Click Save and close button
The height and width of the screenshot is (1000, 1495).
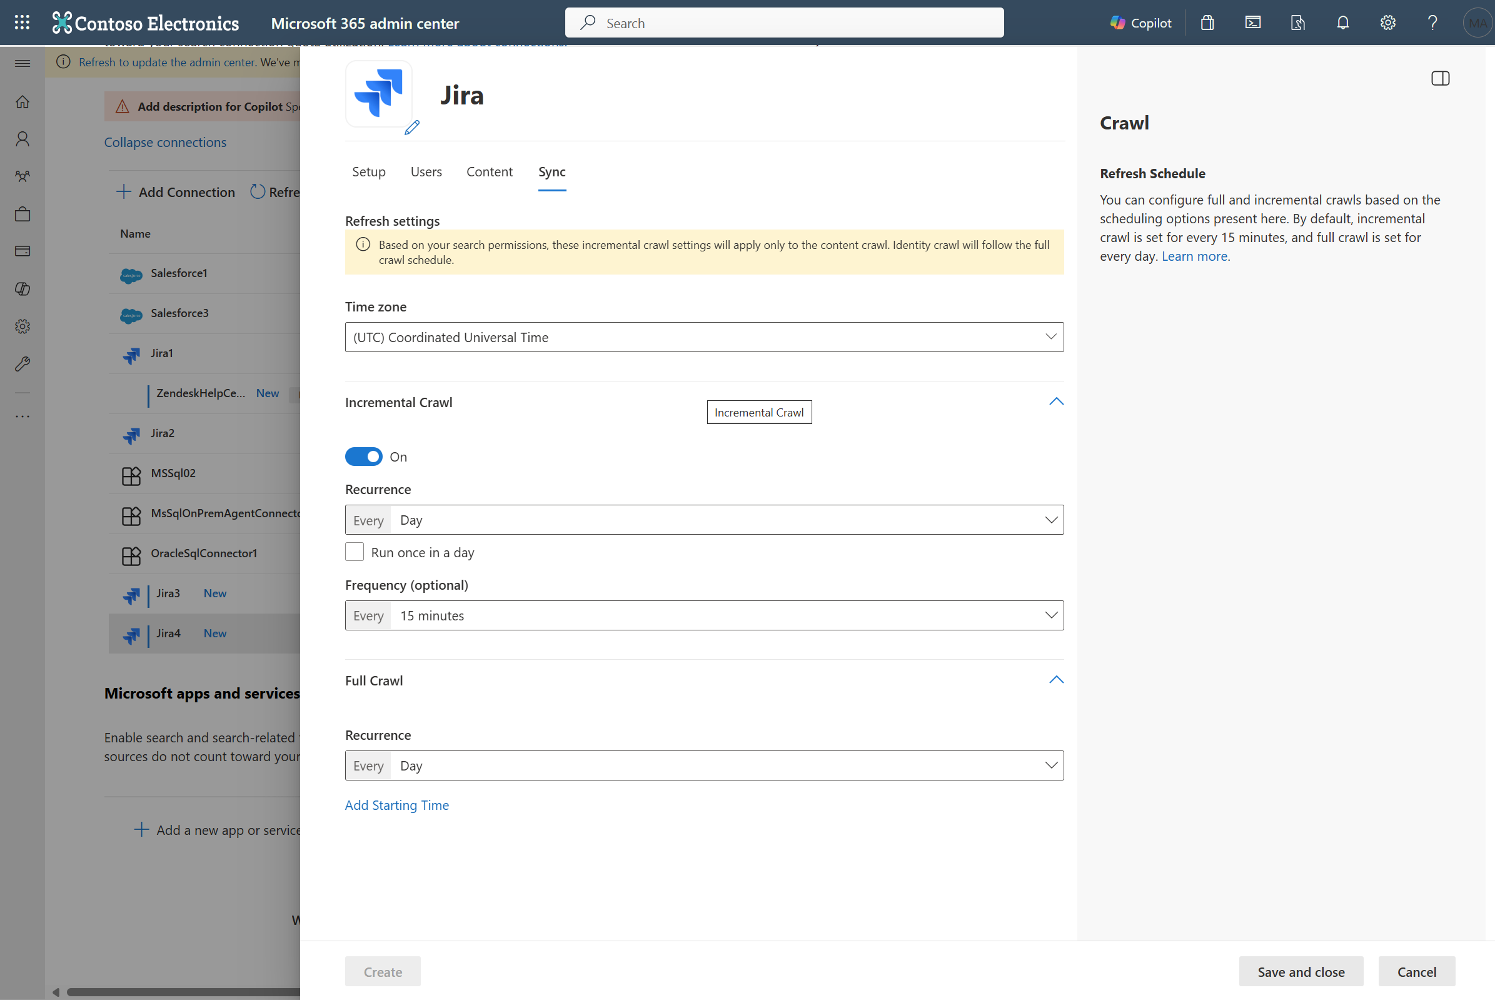[1301, 971]
